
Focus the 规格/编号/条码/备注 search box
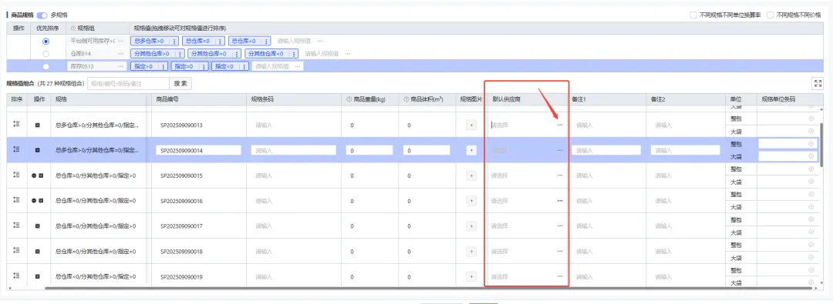128,83
